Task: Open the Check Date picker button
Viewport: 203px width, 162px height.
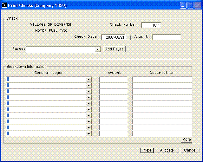Action: coord(128,37)
